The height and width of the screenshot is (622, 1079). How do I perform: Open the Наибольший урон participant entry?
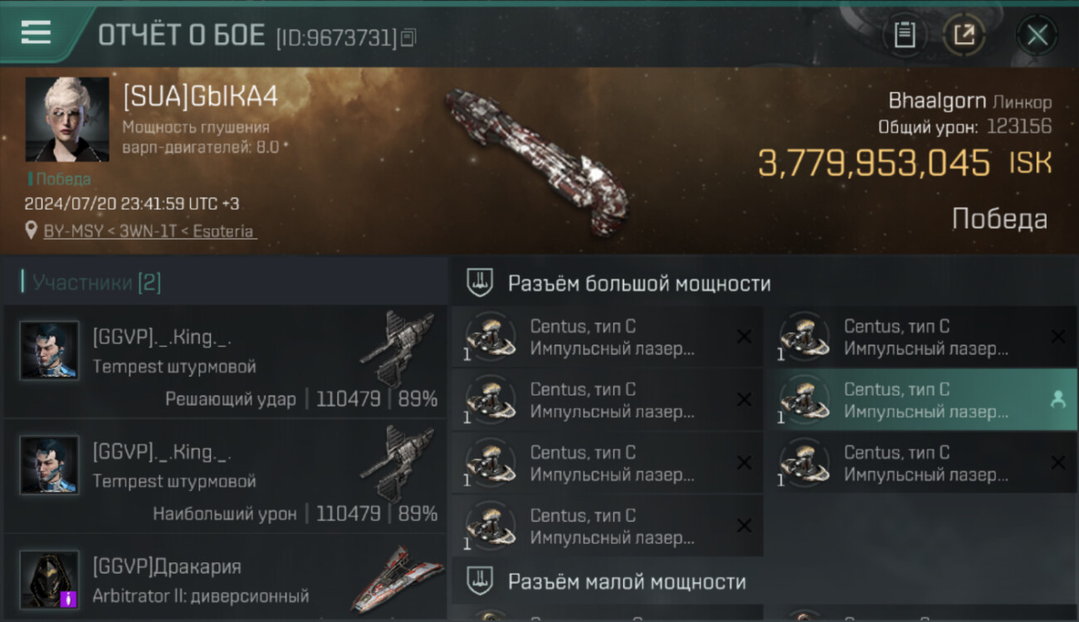coord(225,476)
